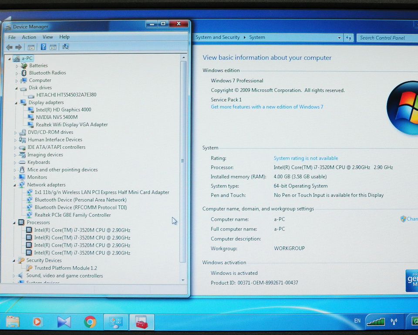Image resolution: width=418 pixels, height=335 pixels.
Task: Click the signal strength bars in system tray
Action: coord(376,321)
